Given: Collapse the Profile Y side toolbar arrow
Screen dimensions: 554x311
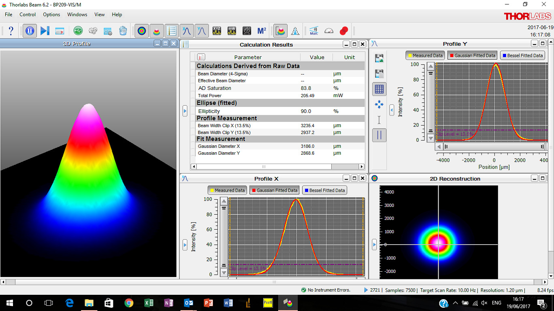Looking at the screenshot, I should click(392, 110).
